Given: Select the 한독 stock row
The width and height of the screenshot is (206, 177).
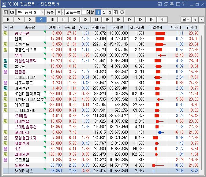Looking at the screenshot, I should (101, 39).
